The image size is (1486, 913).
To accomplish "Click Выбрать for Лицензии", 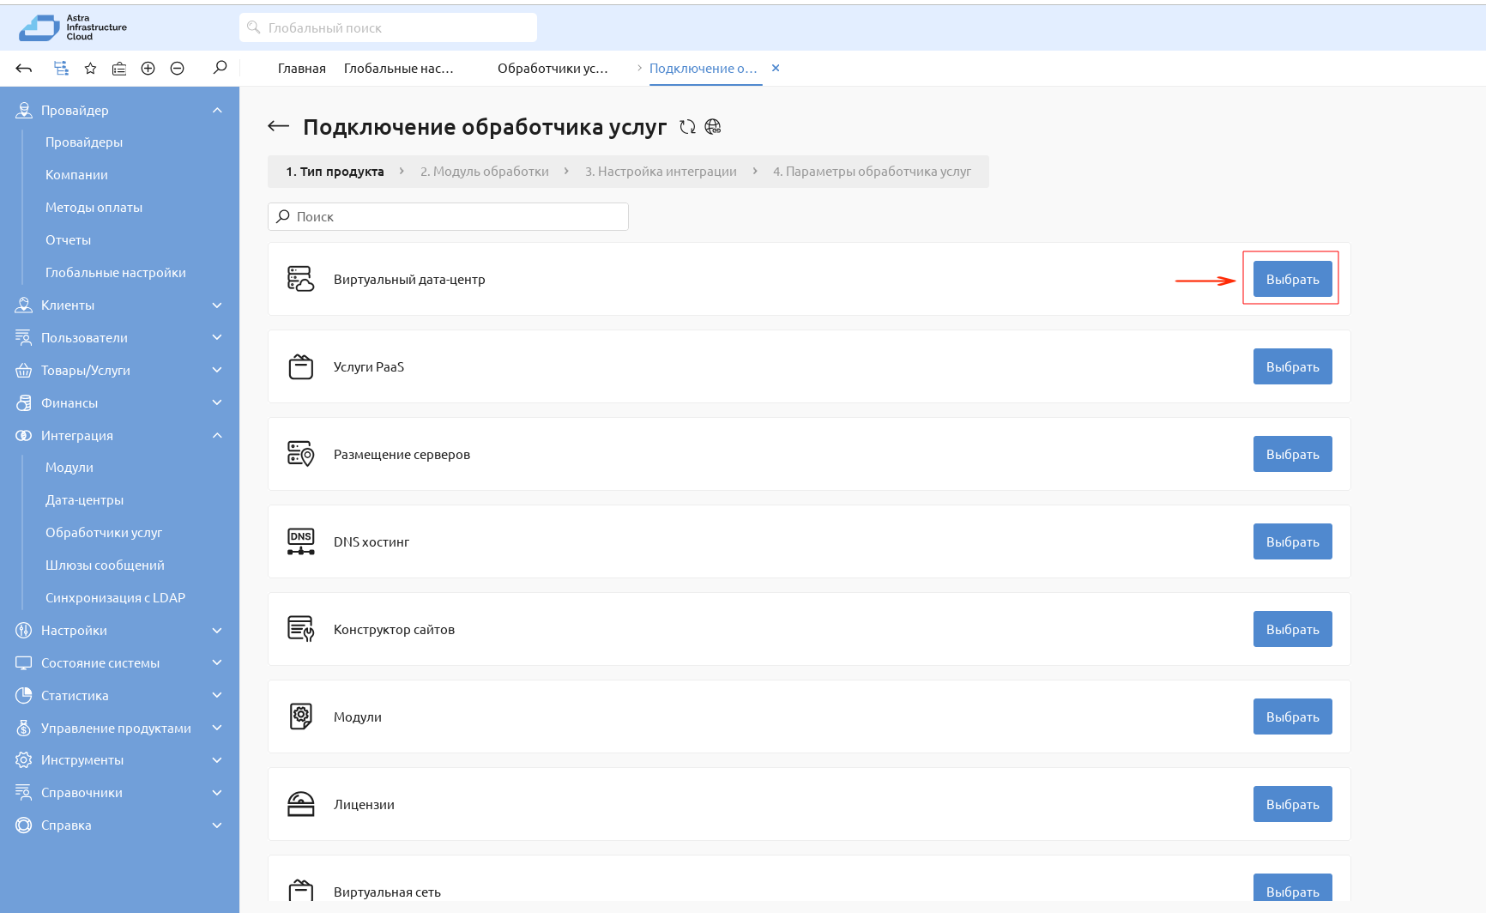I will pos(1293,804).
